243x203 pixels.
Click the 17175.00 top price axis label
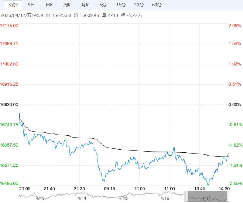pos(9,26)
